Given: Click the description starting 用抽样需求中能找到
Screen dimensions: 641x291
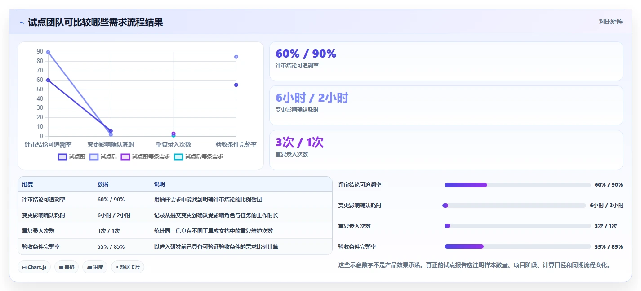Looking at the screenshot, I should pos(208,200).
